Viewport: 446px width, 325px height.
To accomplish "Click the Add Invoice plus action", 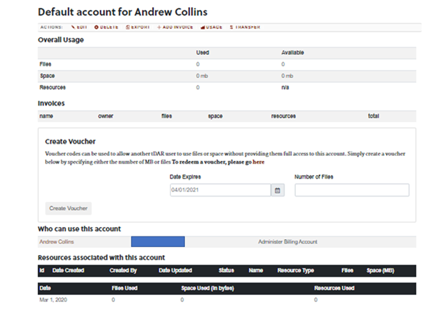I will (175, 27).
